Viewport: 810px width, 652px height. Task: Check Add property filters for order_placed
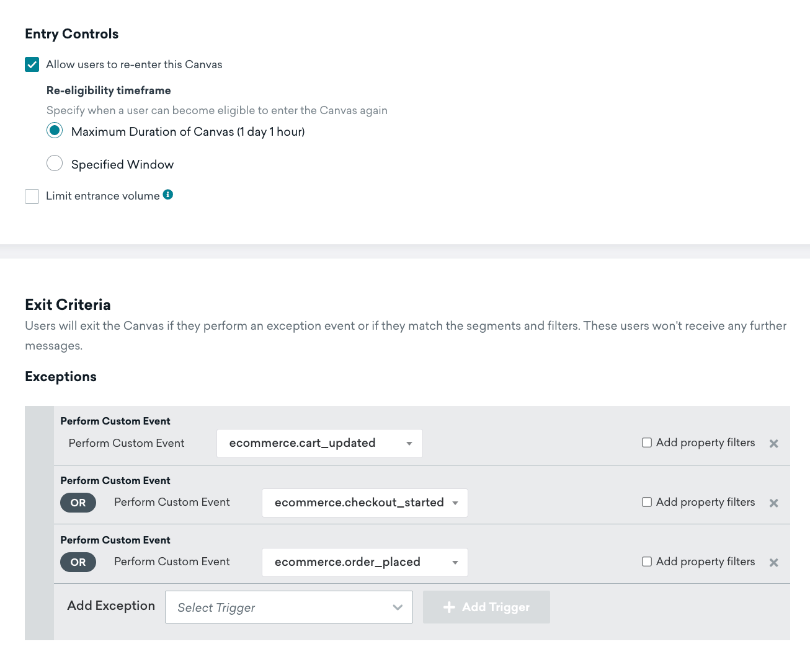647,562
